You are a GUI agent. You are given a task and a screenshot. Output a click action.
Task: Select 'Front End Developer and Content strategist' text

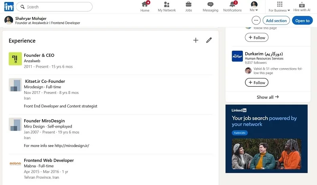pos(61,106)
